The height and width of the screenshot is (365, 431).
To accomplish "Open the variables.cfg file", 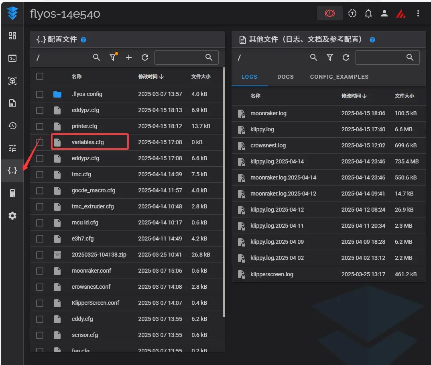I will (87, 142).
